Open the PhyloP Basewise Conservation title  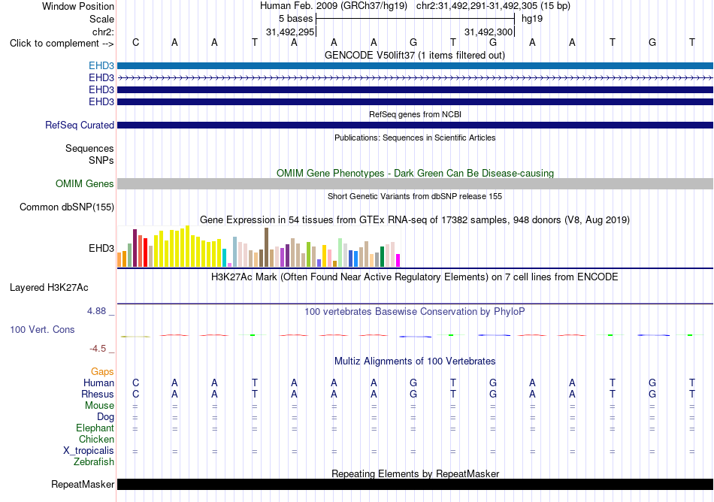click(x=414, y=312)
